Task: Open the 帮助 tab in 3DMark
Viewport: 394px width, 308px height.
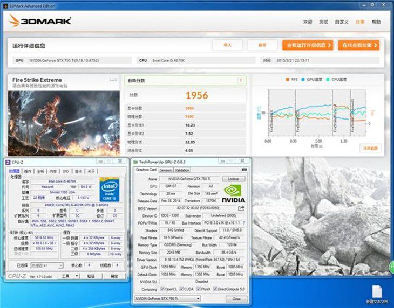Action: (376, 22)
